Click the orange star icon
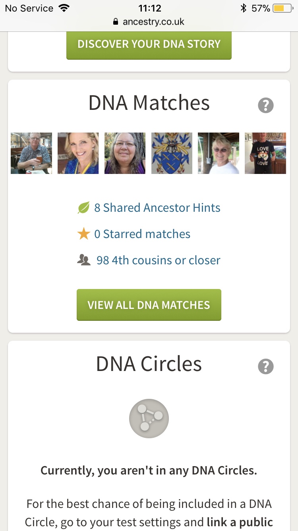298x531 pixels. point(83,234)
